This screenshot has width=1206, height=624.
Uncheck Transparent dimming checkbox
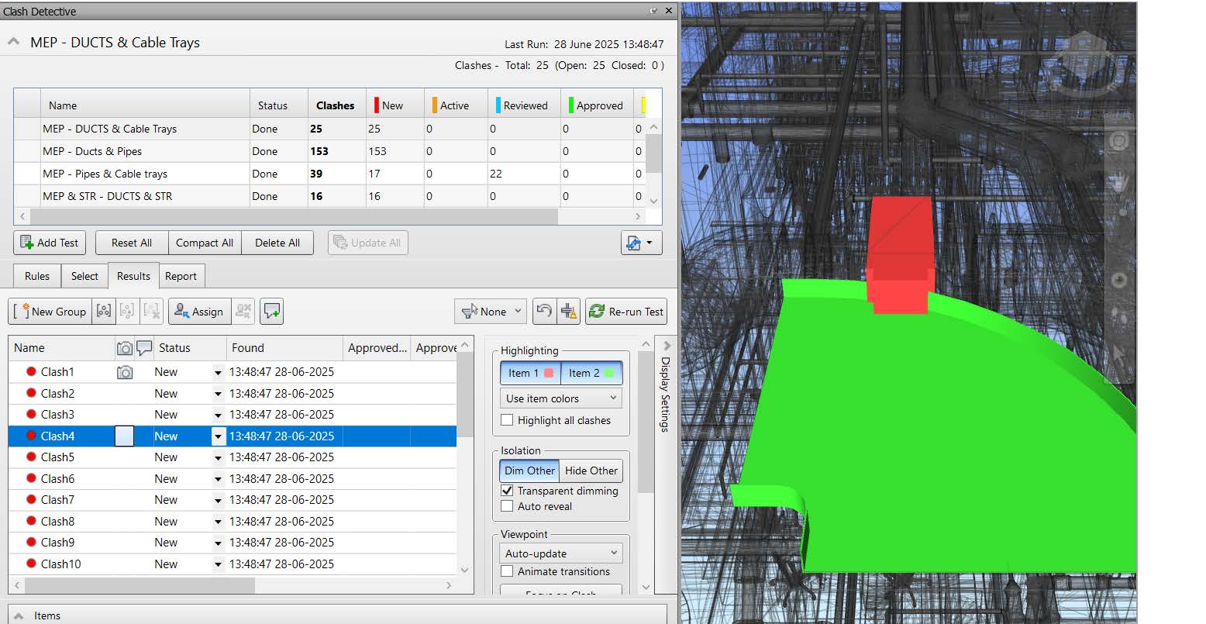507,491
